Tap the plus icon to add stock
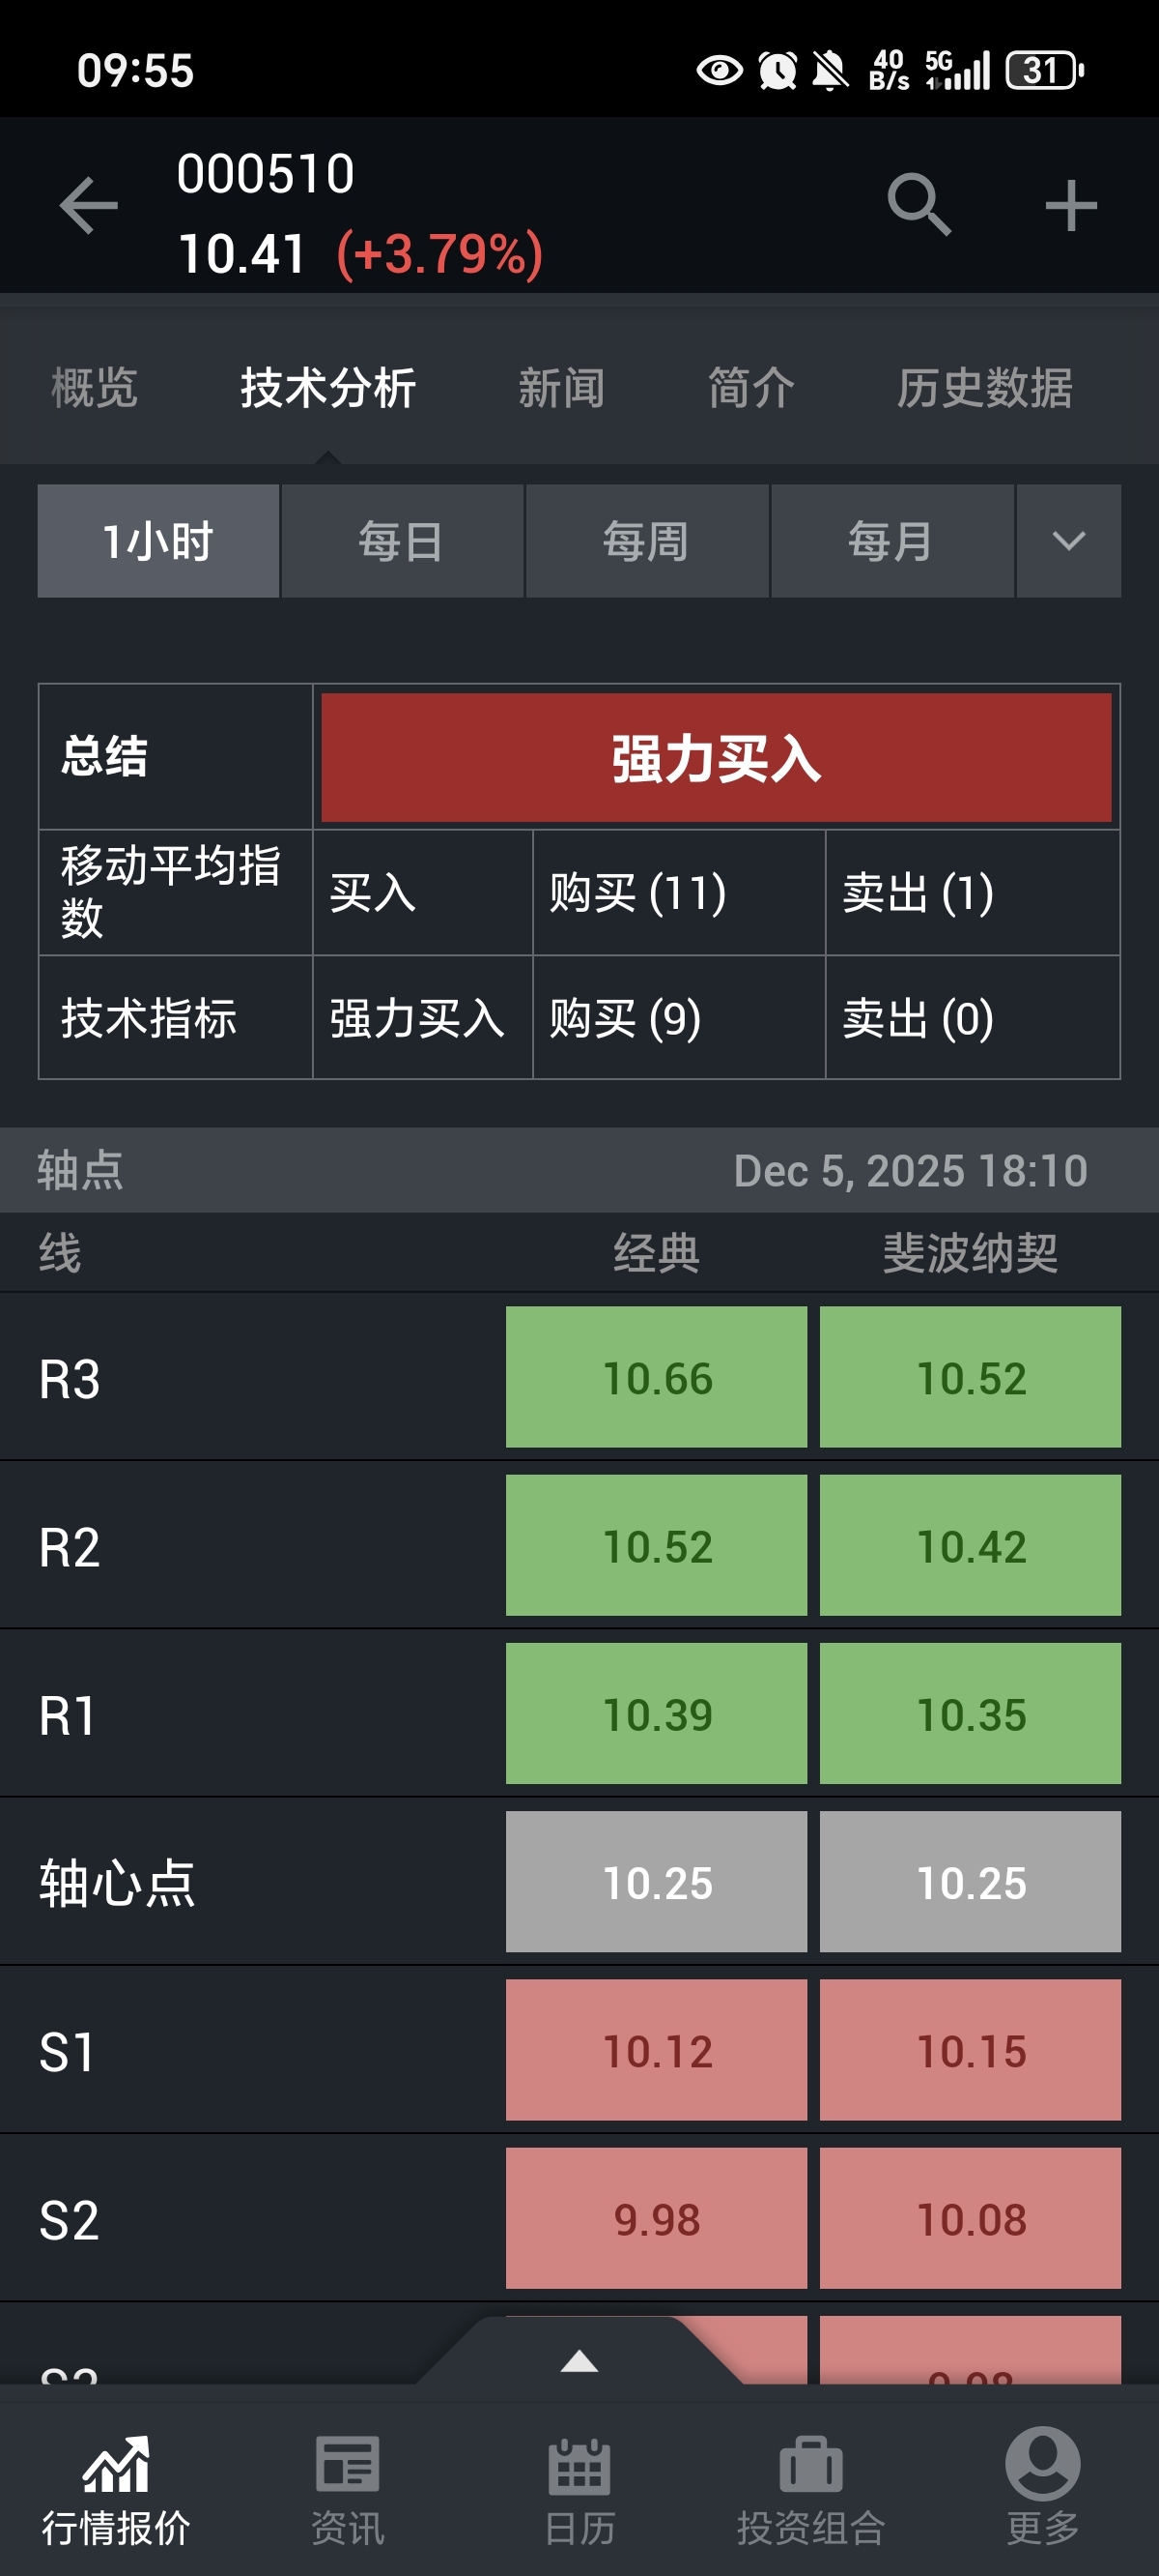1159x2576 pixels. coord(1071,206)
